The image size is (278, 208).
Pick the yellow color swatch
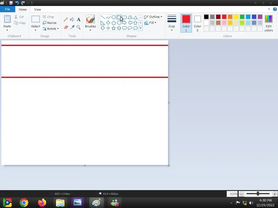tap(236, 17)
